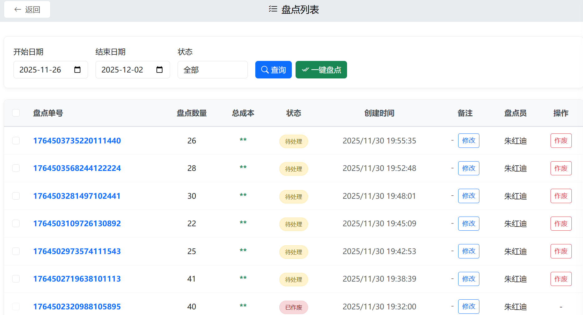
Task: Open the start date calendar picker icon
Action: coord(78,70)
